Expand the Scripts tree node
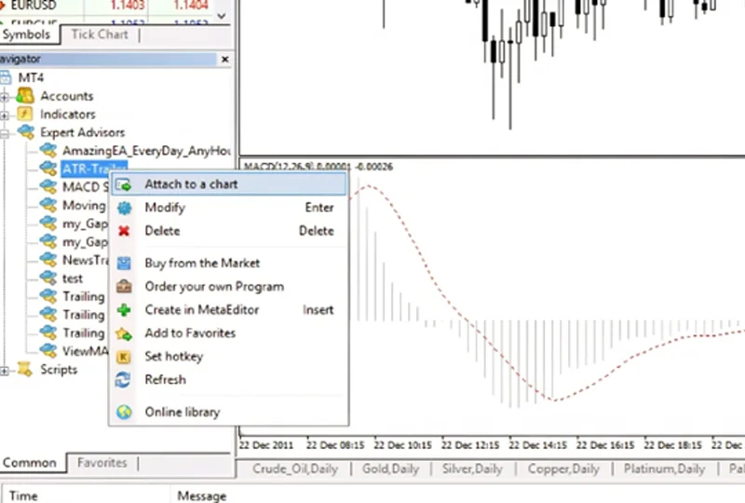 [5, 372]
